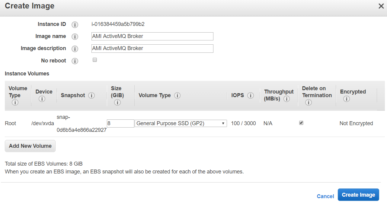Click the root volume size field

point(120,123)
